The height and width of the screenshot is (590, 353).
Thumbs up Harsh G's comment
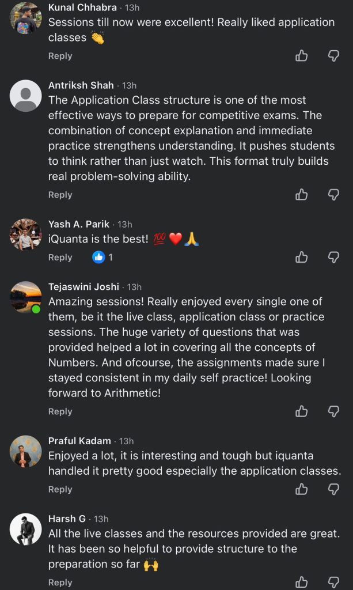click(301, 582)
